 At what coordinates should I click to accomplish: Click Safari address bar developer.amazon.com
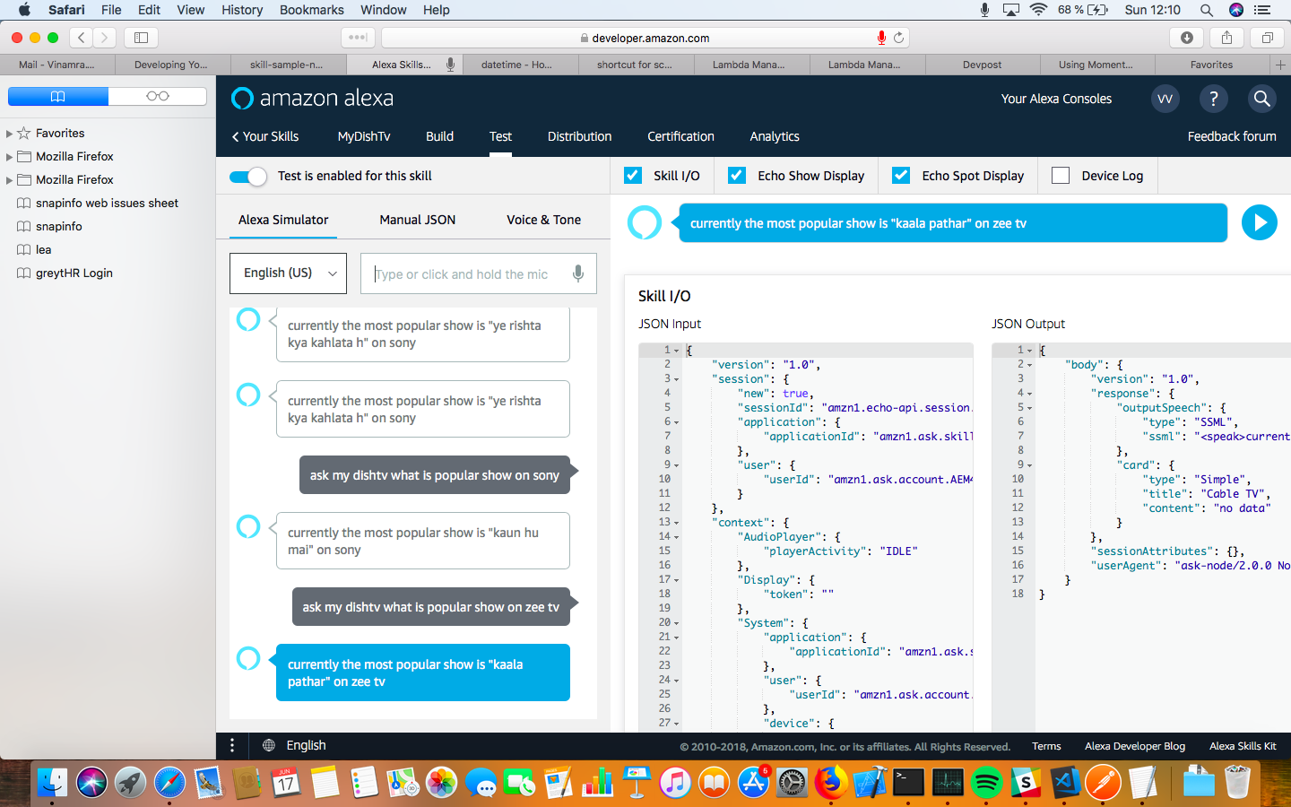pyautogui.click(x=645, y=38)
